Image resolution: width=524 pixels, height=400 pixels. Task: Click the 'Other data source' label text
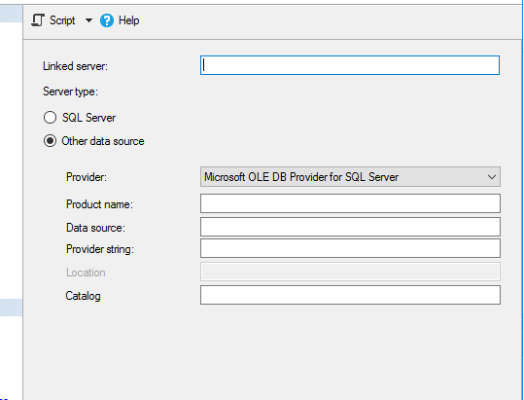[x=103, y=141]
